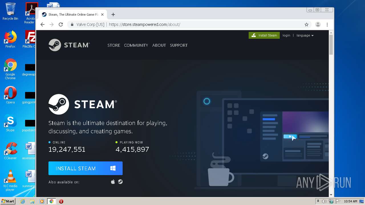The width and height of the screenshot is (365, 205).
Task: Open Windows Explorer from the taskbar
Action: [32, 201]
